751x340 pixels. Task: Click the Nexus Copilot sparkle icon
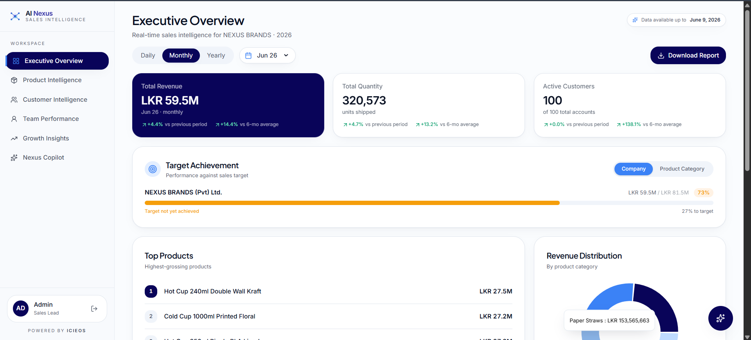pos(14,158)
